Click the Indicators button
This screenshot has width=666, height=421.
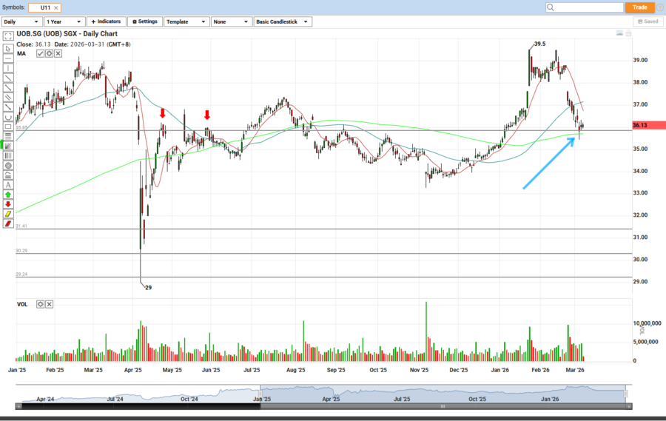point(106,21)
